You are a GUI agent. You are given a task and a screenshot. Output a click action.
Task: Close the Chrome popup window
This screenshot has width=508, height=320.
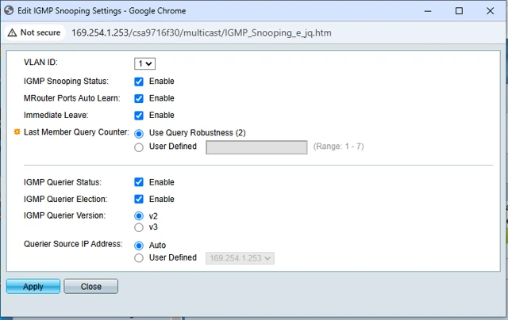tap(491, 11)
